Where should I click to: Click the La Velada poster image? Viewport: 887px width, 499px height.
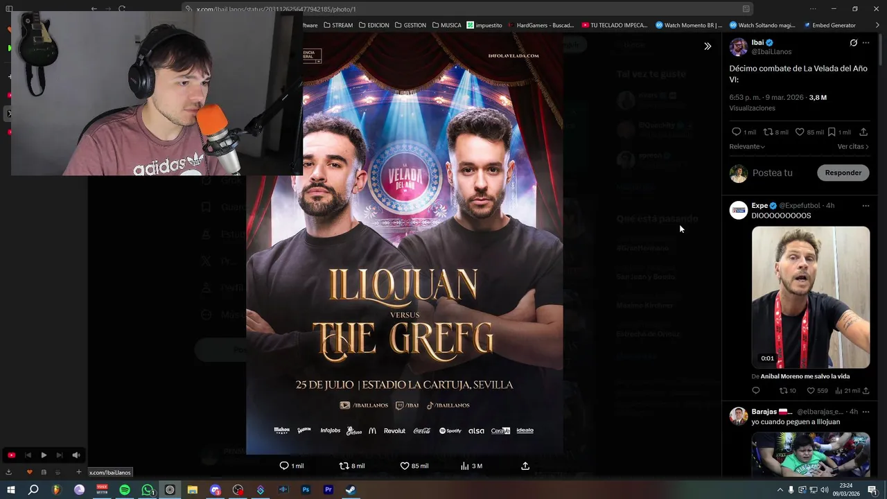pos(405,243)
